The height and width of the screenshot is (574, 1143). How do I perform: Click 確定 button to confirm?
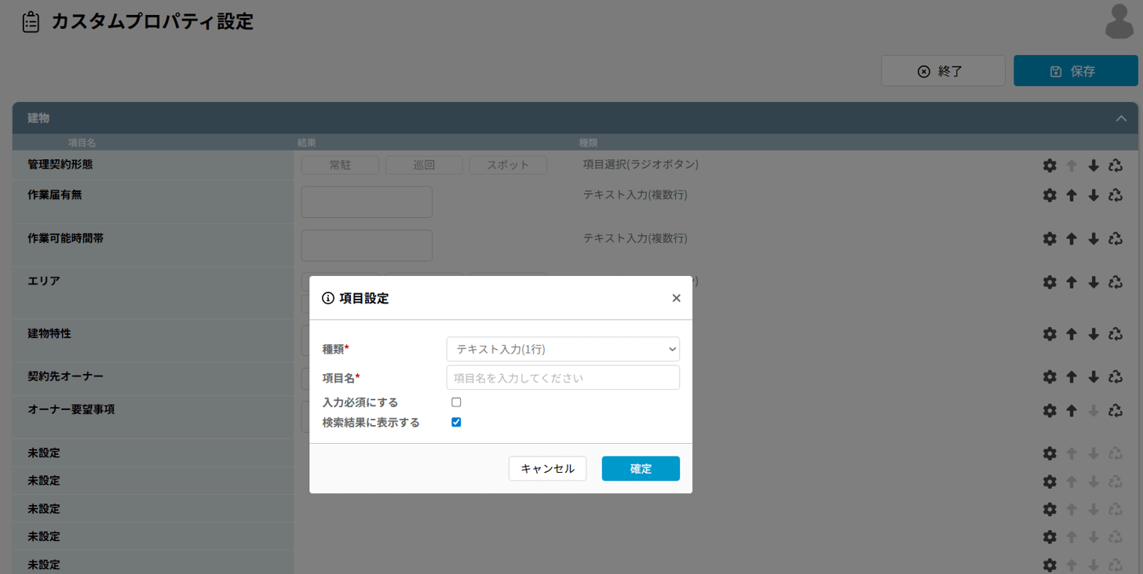pyautogui.click(x=641, y=469)
